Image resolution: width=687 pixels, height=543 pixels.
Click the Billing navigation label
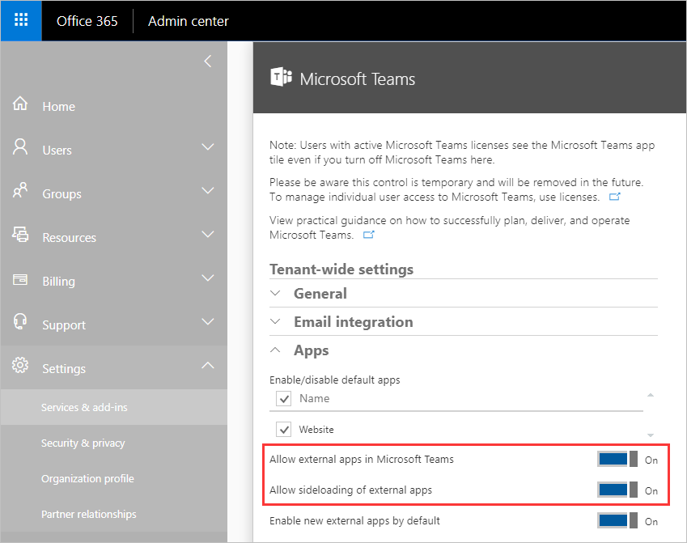pyautogui.click(x=59, y=282)
